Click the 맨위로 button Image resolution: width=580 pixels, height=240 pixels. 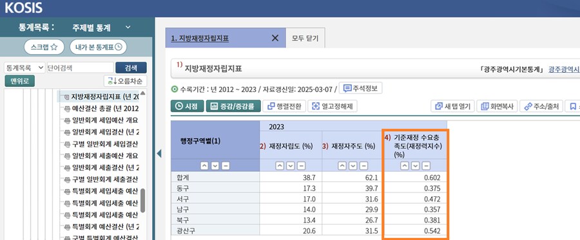(19, 81)
